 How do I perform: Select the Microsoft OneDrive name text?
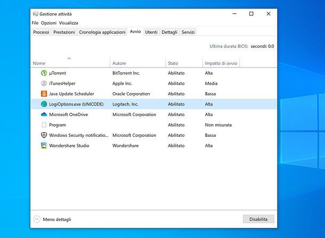click(x=68, y=114)
